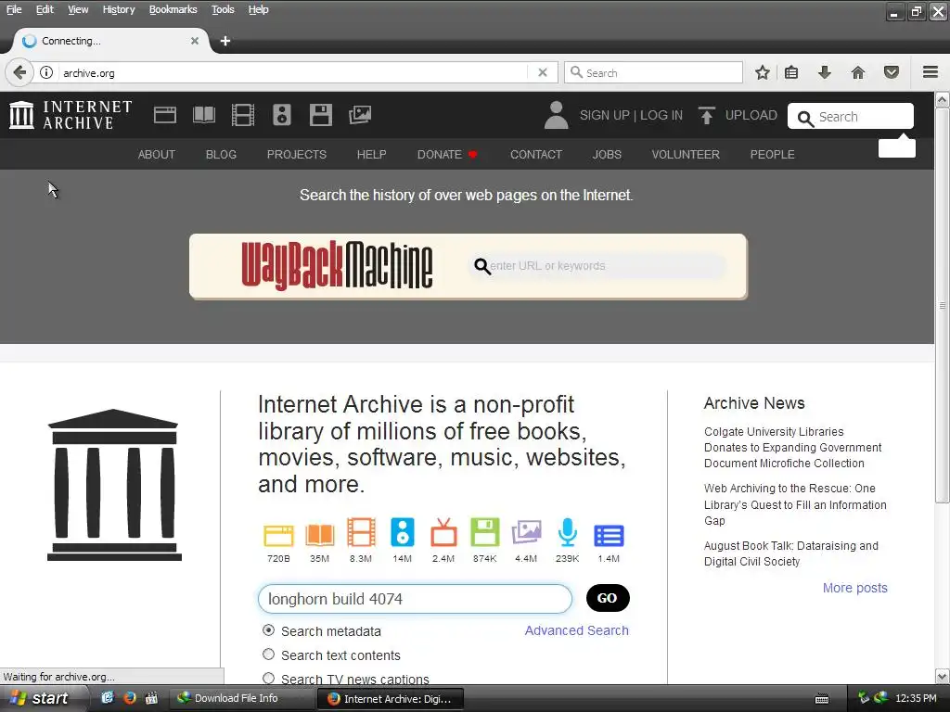Click the Firefox toolbar Search field
Screen dimensions: 950x712
tap(653, 72)
